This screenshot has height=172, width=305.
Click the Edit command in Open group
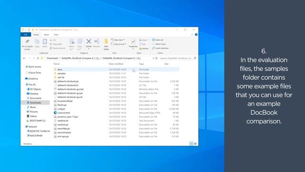142,44
